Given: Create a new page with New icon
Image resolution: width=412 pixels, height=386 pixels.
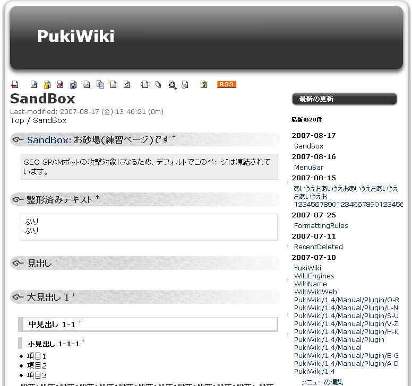Looking at the screenshot, I should coord(144,85).
